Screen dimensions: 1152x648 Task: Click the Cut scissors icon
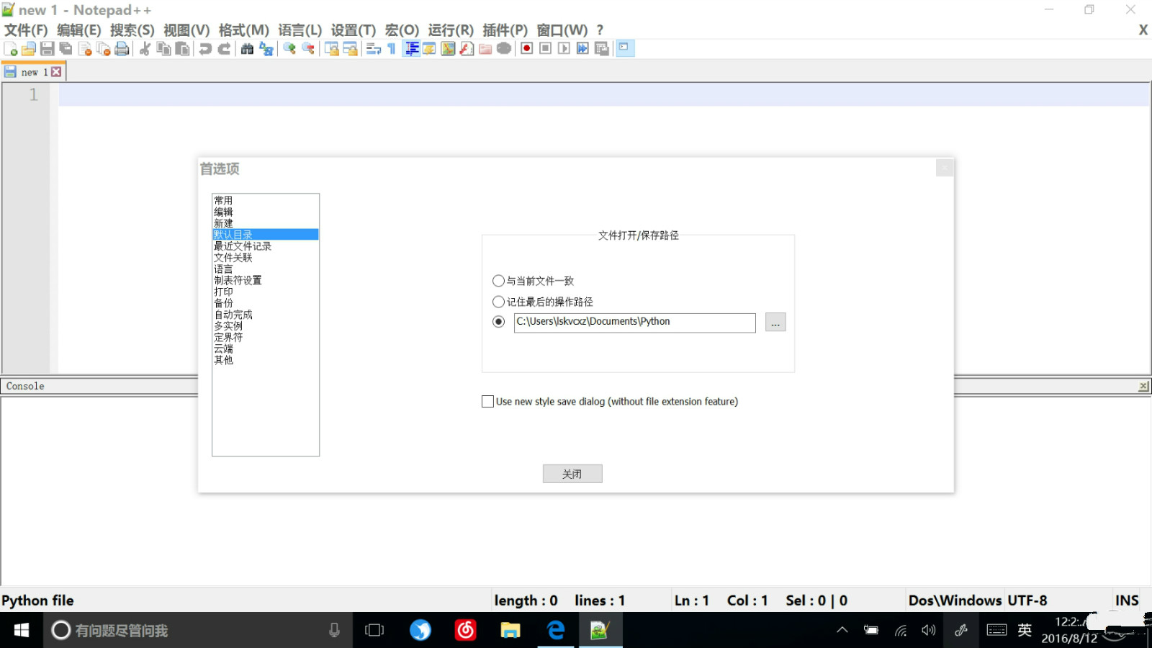pyautogui.click(x=145, y=48)
